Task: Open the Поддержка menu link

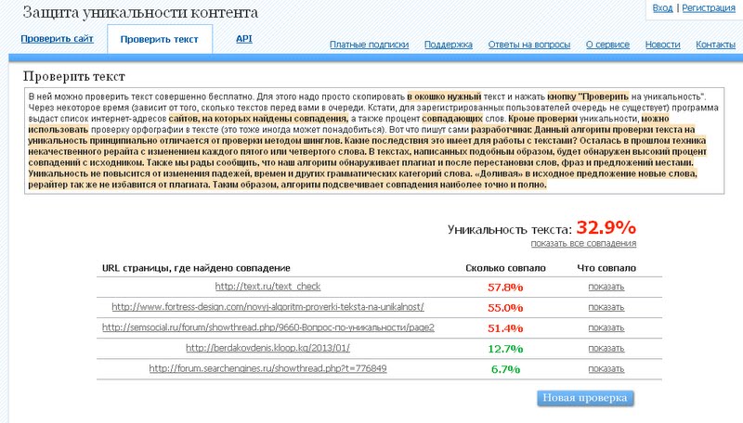Action: [x=449, y=45]
